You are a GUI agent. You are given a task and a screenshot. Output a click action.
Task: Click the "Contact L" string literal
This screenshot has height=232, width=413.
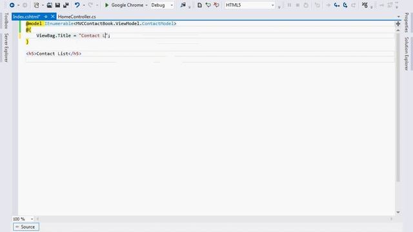pos(93,35)
